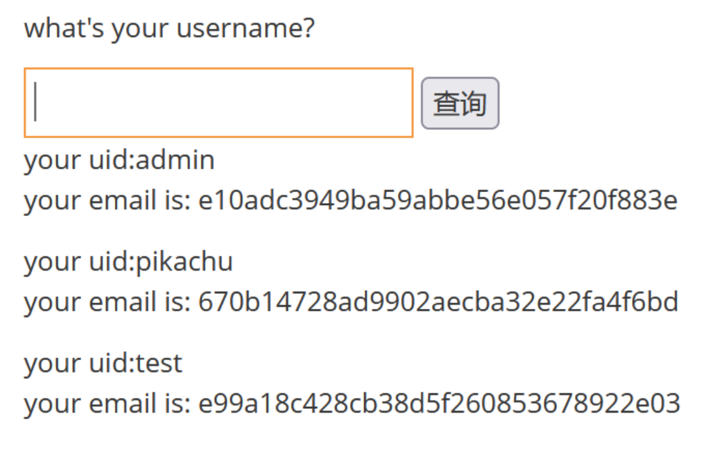Click the hash e99a18c428cb38d5f260853678922e03
The image size is (719, 475).
coord(439,403)
